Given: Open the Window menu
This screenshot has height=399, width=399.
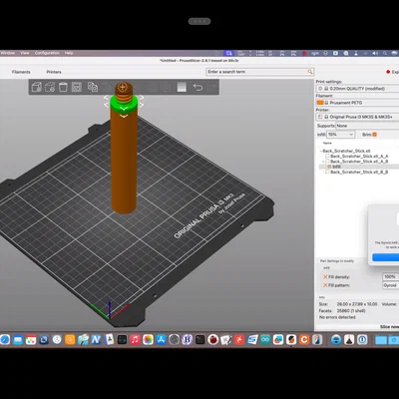Looking at the screenshot, I should 8,53.
